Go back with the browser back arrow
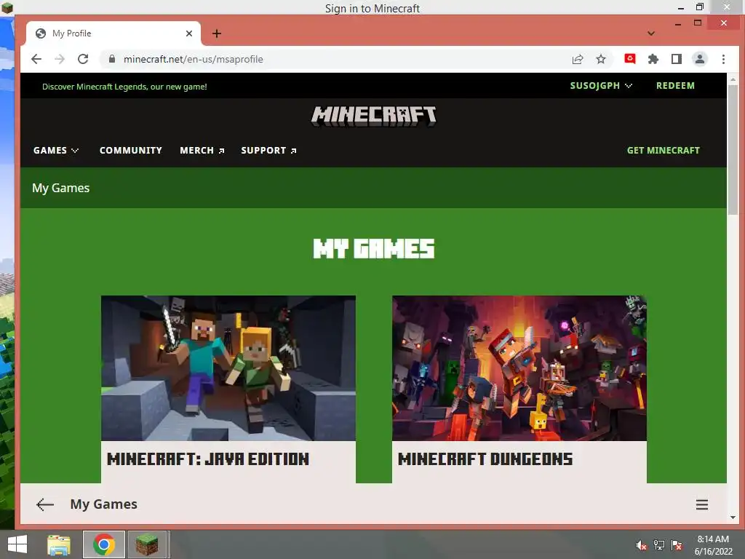Image resolution: width=745 pixels, height=559 pixels. [x=36, y=59]
